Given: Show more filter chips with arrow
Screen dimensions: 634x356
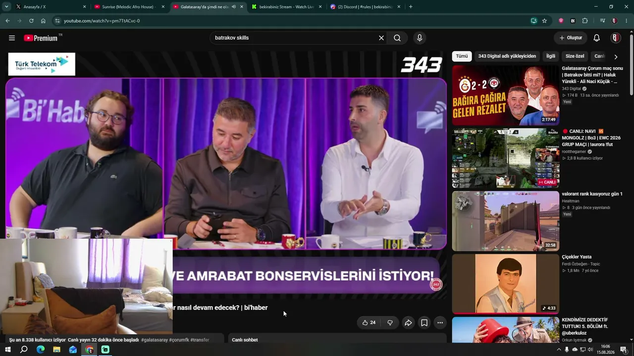Looking at the screenshot, I should tap(616, 57).
